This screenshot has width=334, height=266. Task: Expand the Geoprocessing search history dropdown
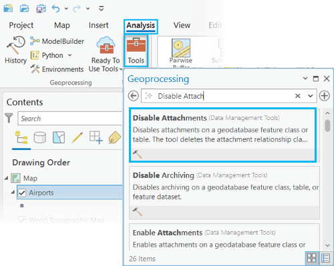point(311,96)
